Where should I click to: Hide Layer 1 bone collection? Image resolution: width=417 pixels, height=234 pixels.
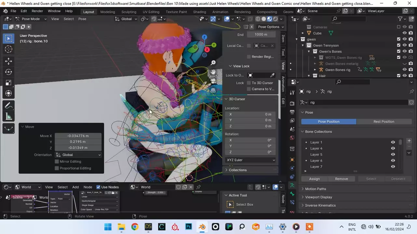pos(393,142)
